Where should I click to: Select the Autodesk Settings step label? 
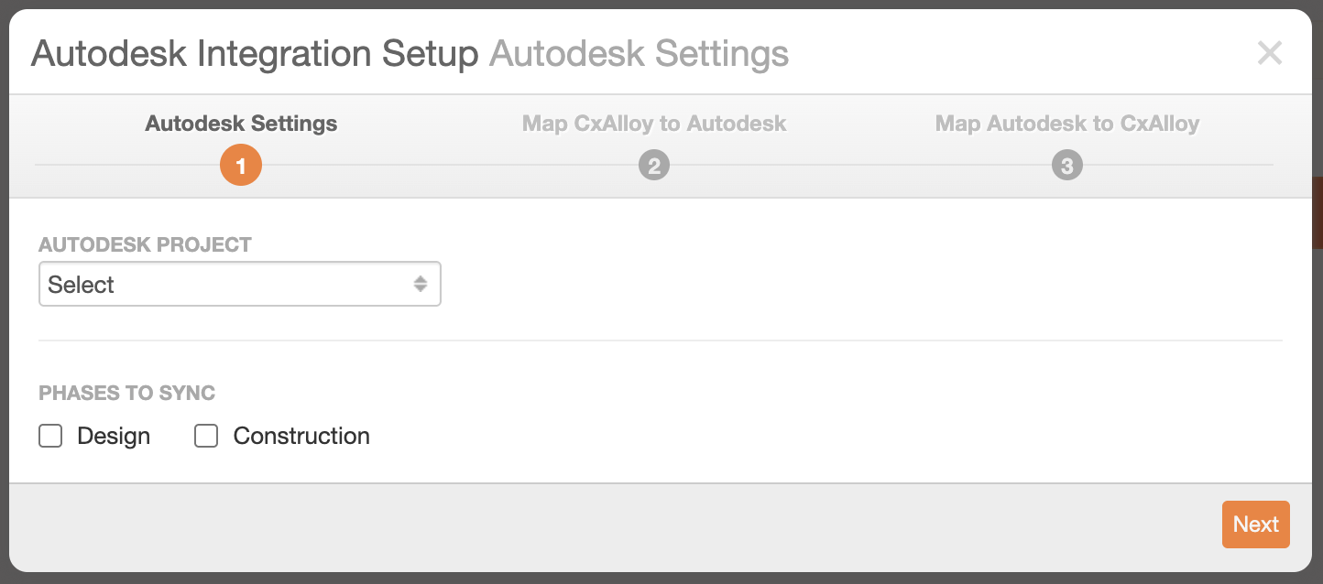pos(241,124)
